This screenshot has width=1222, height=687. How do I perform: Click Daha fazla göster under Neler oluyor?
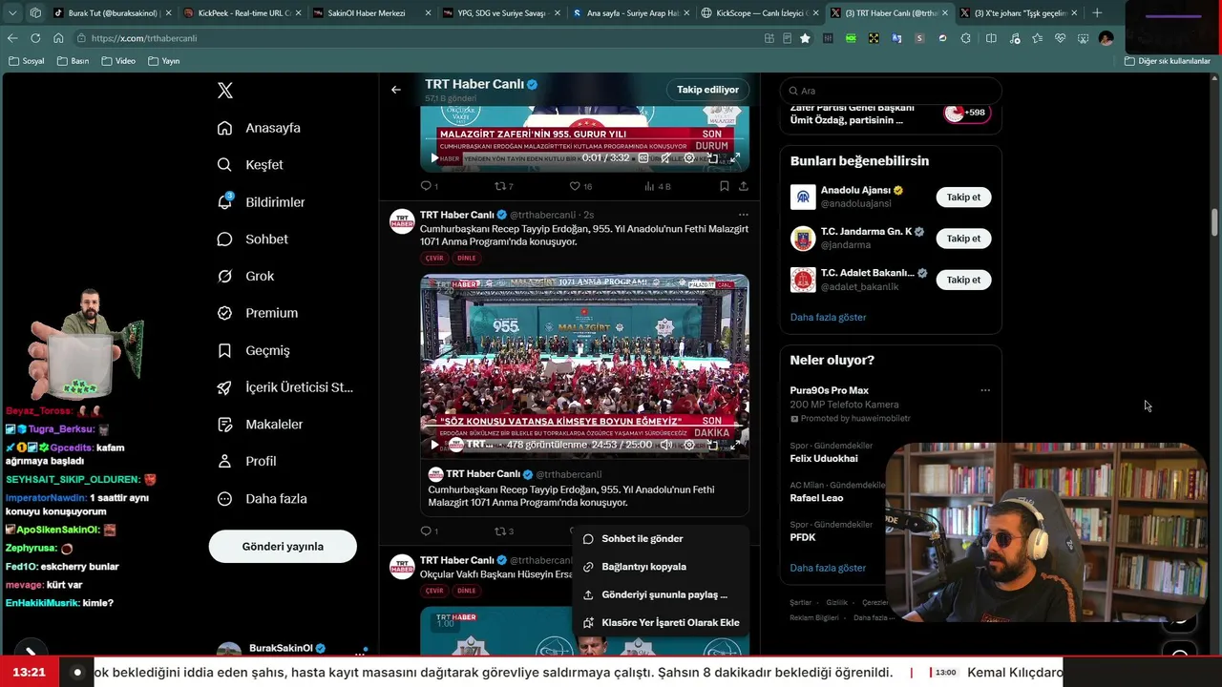[x=828, y=568]
